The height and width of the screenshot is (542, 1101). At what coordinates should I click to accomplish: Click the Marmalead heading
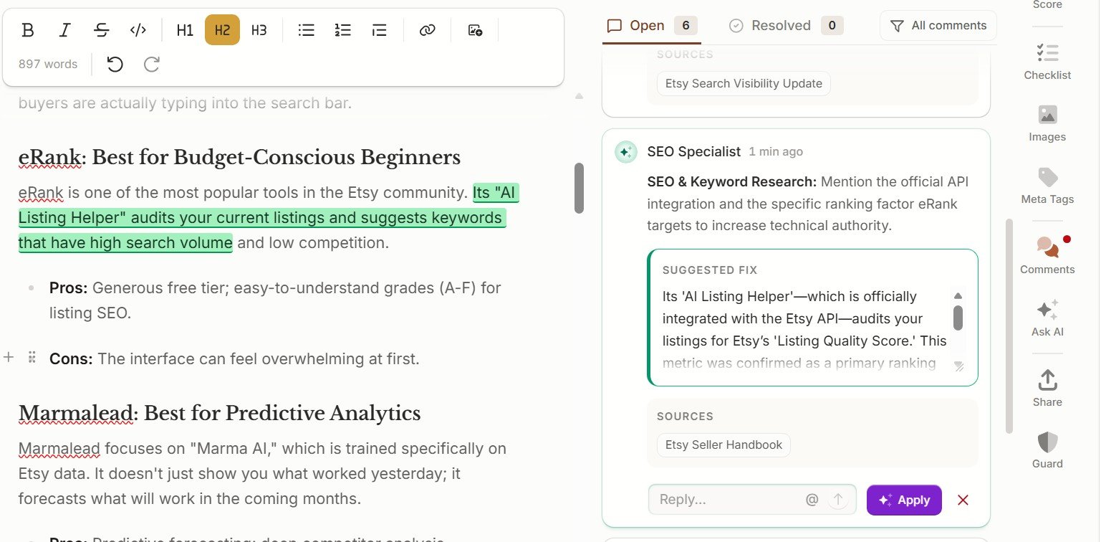[219, 413]
